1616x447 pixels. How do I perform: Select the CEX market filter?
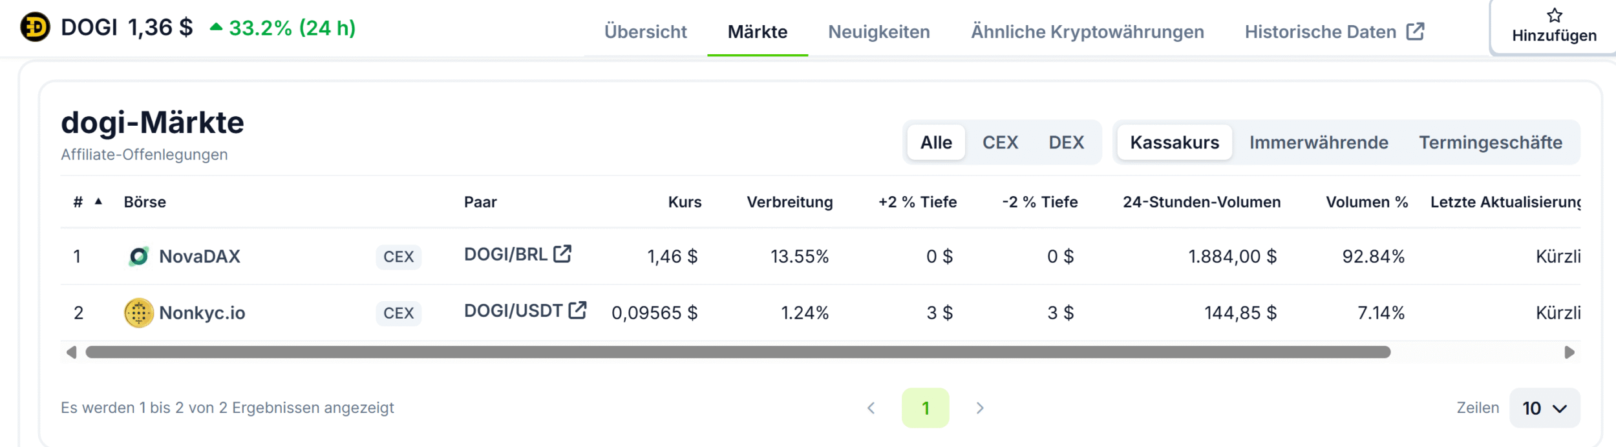click(x=1000, y=143)
